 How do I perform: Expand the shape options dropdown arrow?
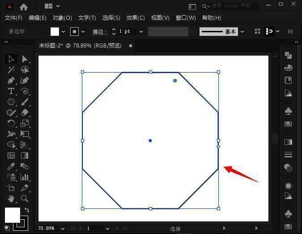(x=277, y=31)
